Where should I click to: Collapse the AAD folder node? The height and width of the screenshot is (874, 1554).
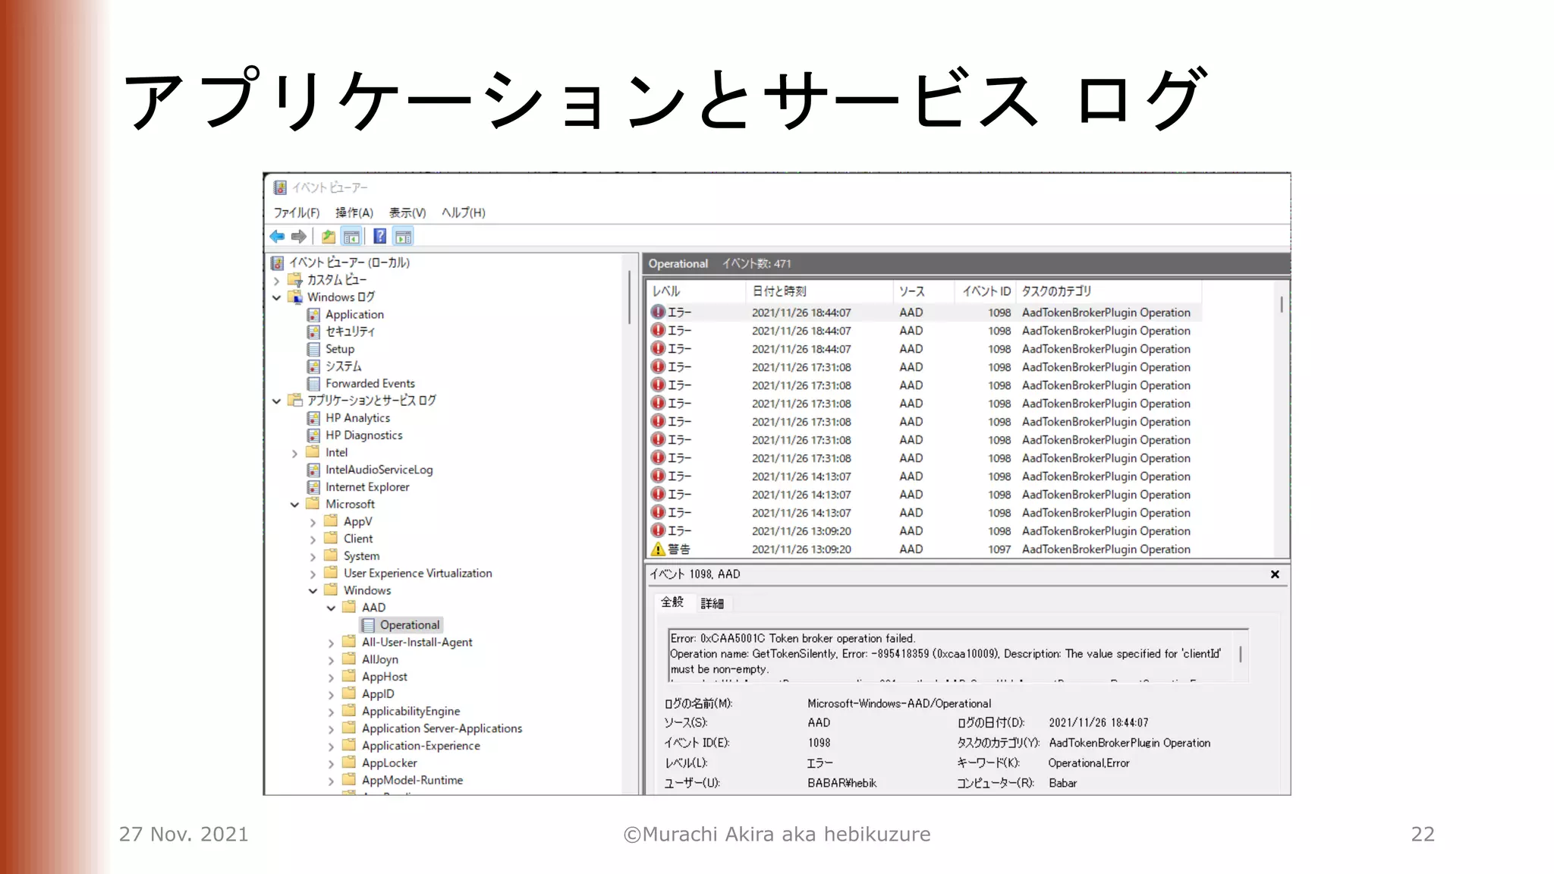[x=332, y=608]
